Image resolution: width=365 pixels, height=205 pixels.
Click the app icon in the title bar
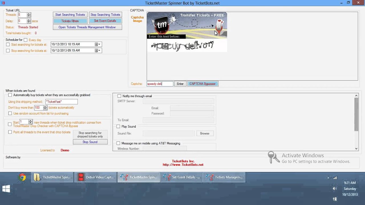tap(3, 3)
